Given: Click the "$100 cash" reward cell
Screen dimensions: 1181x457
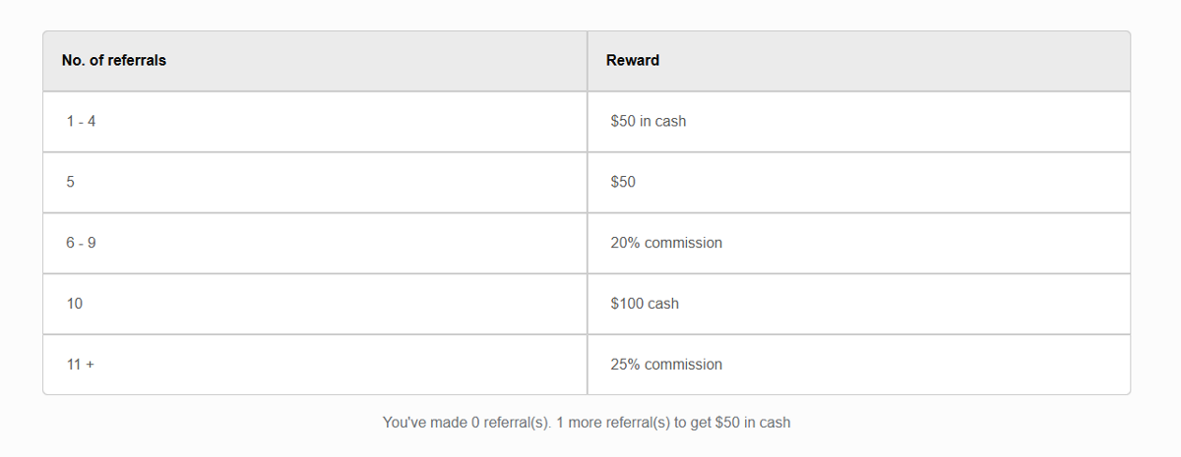Looking at the screenshot, I should 645,304.
